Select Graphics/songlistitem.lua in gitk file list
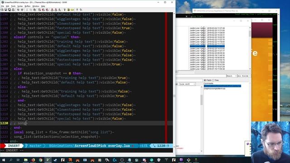The height and width of the screenshot is (163, 290). [214, 89]
